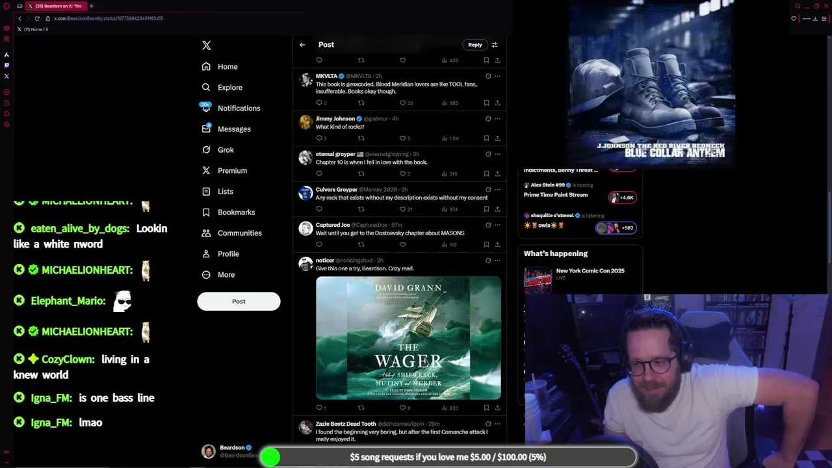Click the Reply button in Post header
832x468 pixels.
(x=475, y=45)
